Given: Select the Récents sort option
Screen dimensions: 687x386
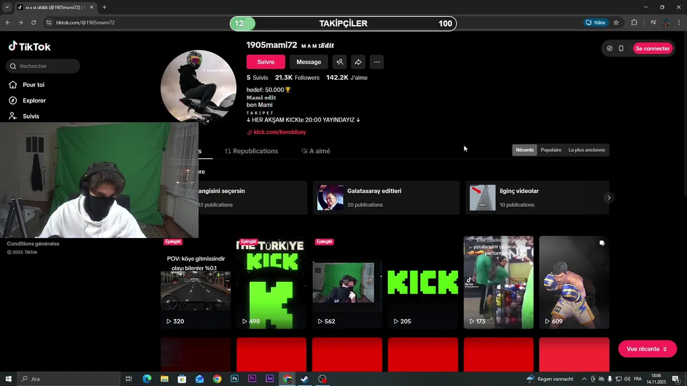Looking at the screenshot, I should pos(525,150).
